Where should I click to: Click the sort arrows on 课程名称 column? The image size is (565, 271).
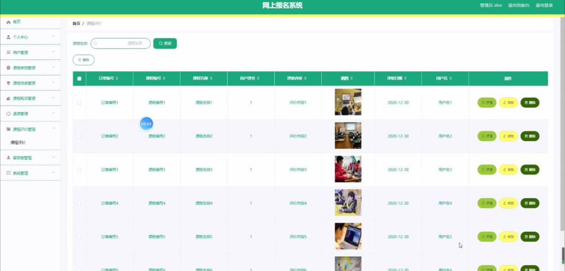[211, 79]
